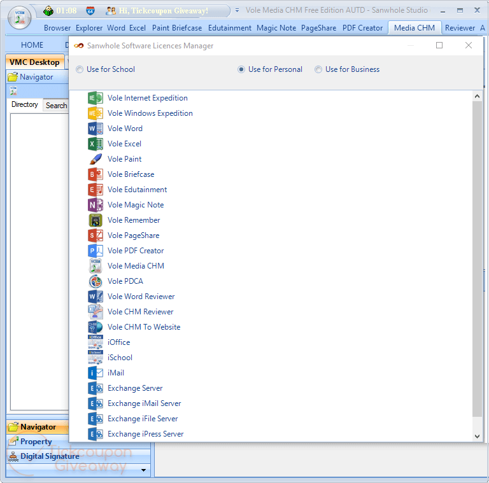Open the Navigator pane button at bottom
This screenshot has height=483, width=489.
pos(38,427)
